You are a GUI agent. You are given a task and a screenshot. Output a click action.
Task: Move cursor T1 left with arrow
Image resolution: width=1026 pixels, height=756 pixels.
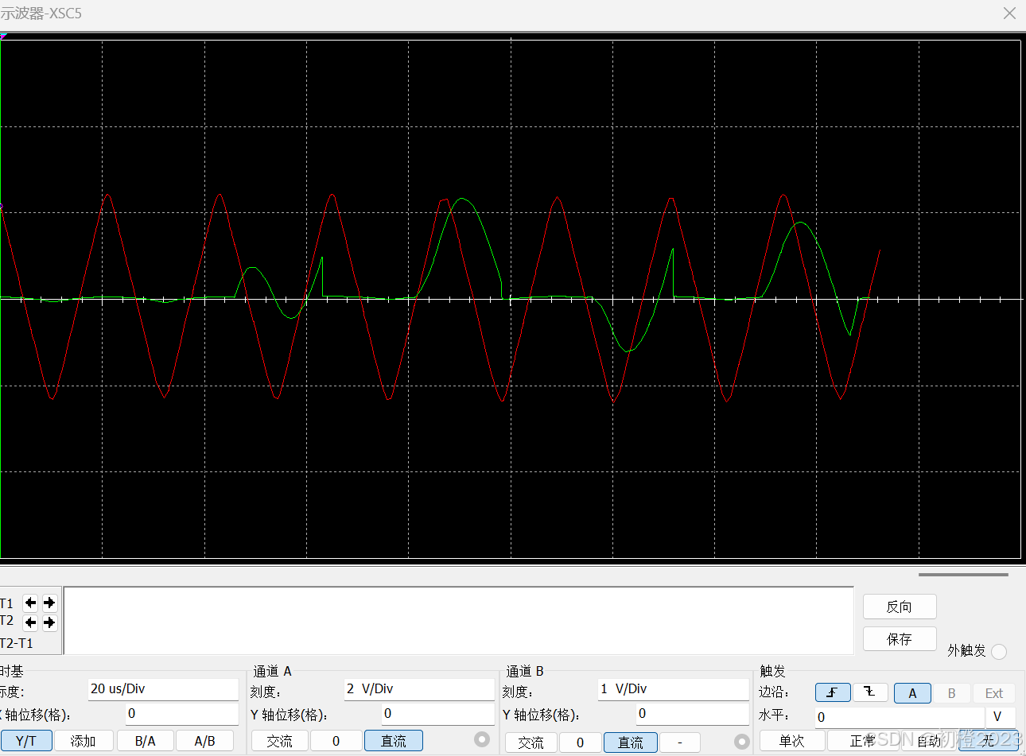click(30, 603)
